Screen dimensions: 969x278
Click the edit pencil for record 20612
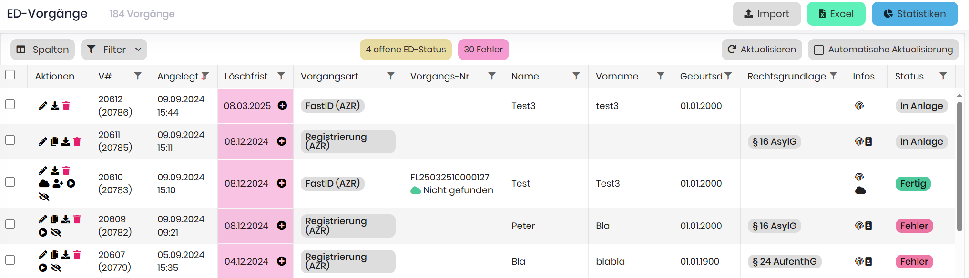[43, 106]
